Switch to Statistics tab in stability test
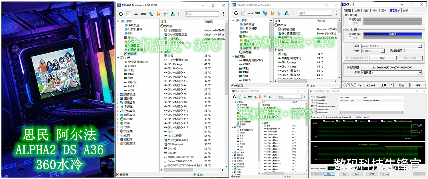The width and height of the screenshot is (428, 179). pos(367,117)
